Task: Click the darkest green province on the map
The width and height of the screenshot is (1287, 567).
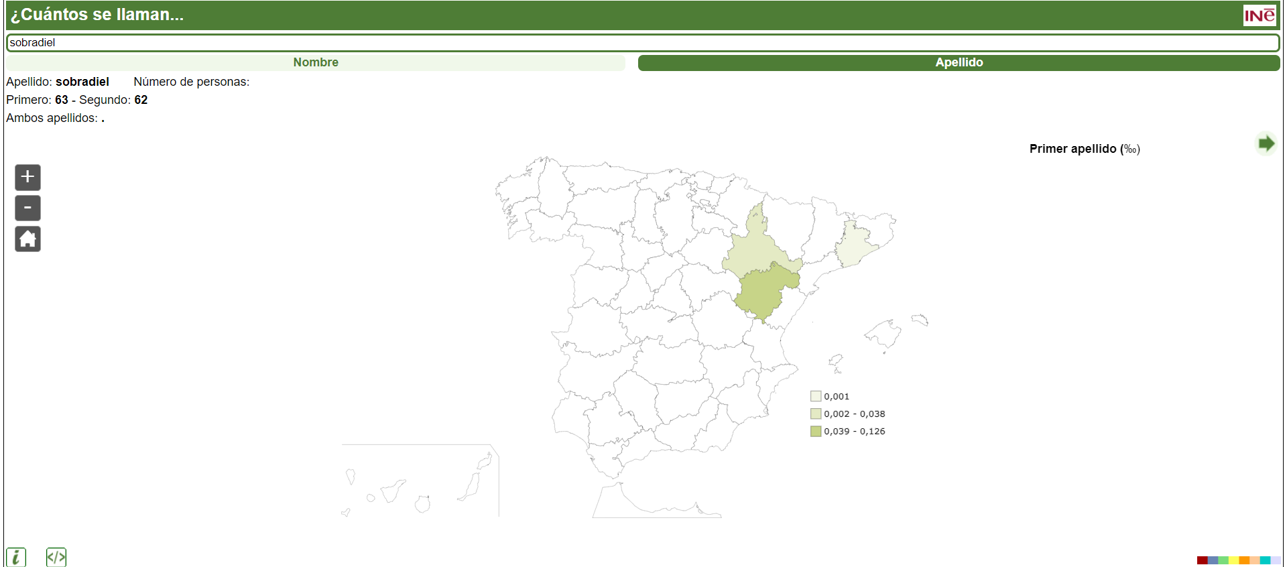Action: click(763, 294)
